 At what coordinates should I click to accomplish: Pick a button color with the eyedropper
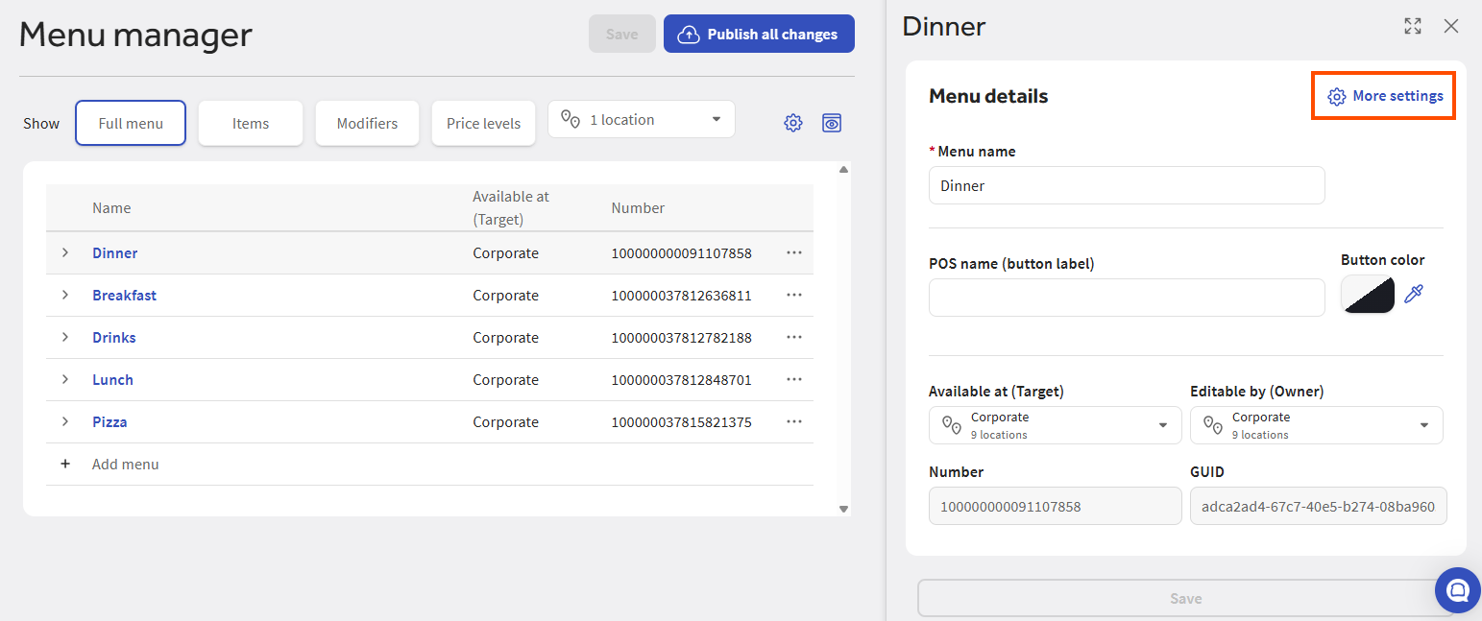(x=1413, y=295)
